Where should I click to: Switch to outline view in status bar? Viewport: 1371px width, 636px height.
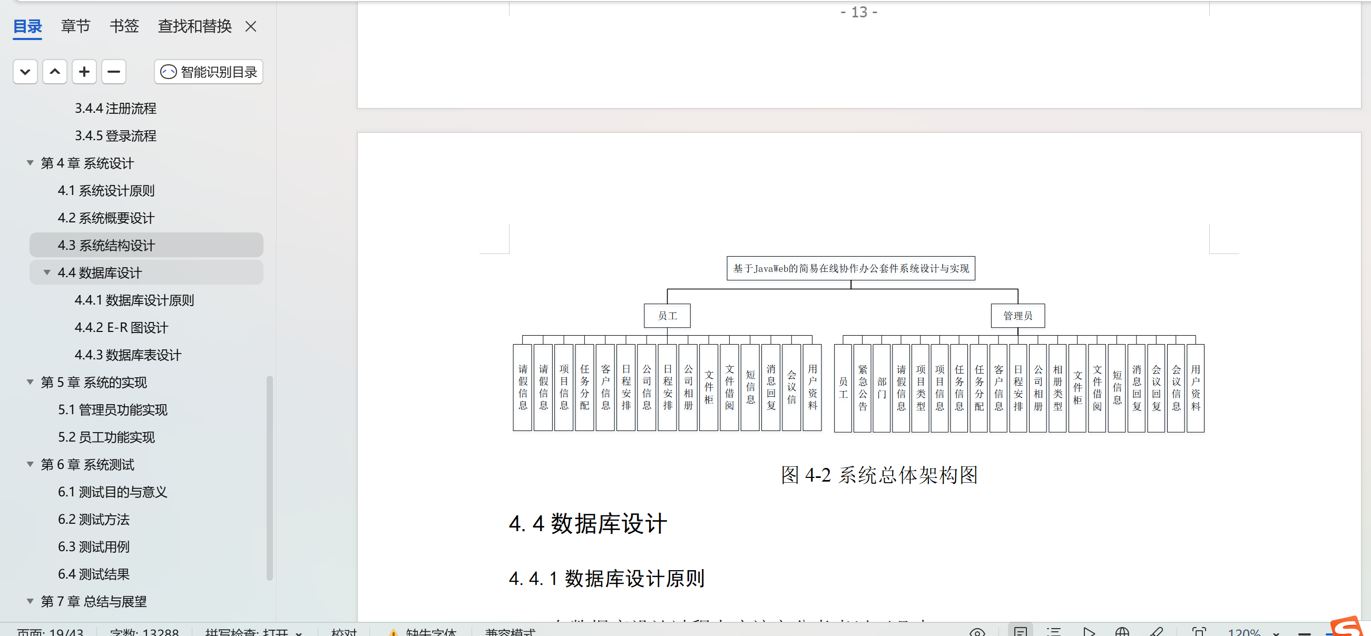(1053, 631)
